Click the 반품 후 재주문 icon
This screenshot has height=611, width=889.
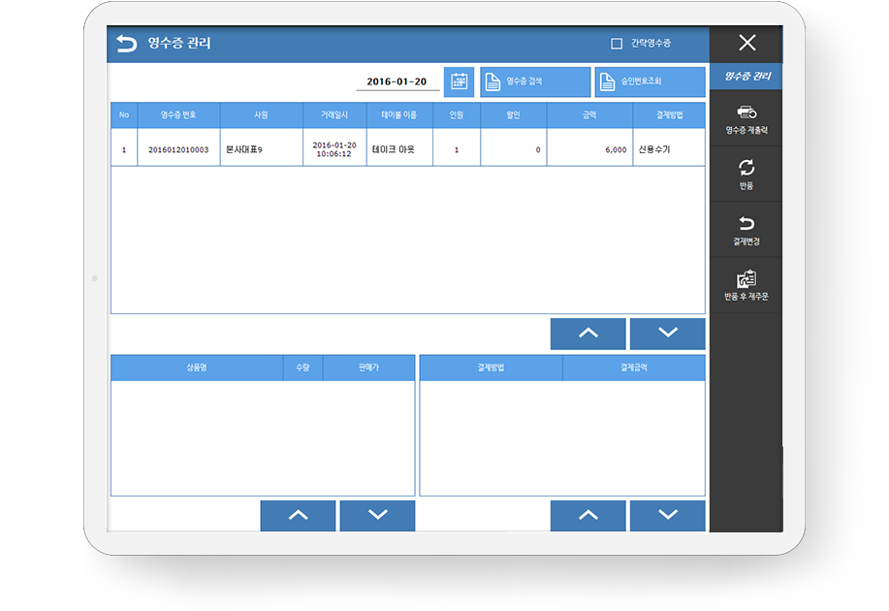[746, 280]
